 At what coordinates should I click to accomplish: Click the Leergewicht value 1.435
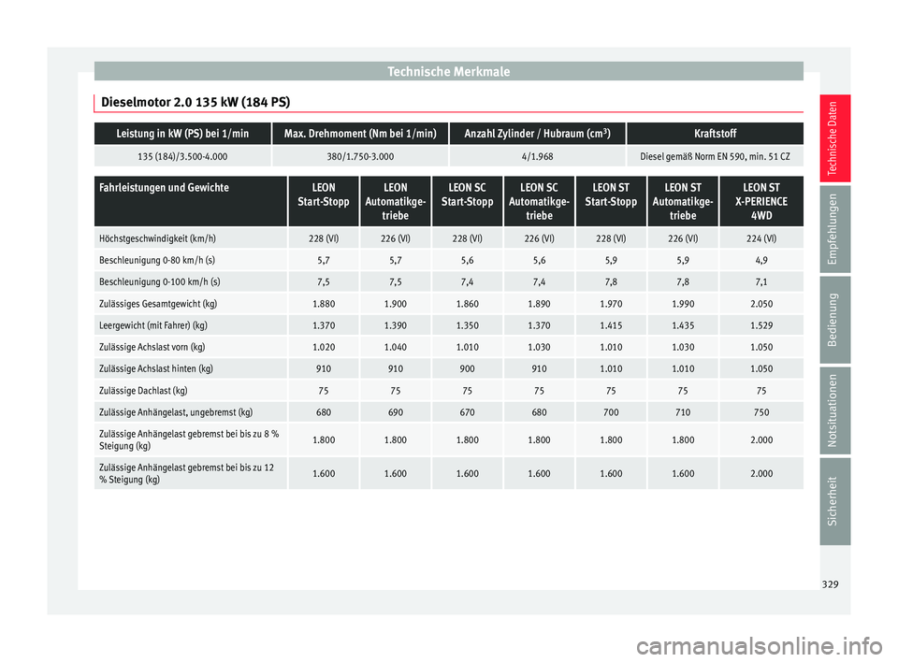(683, 325)
